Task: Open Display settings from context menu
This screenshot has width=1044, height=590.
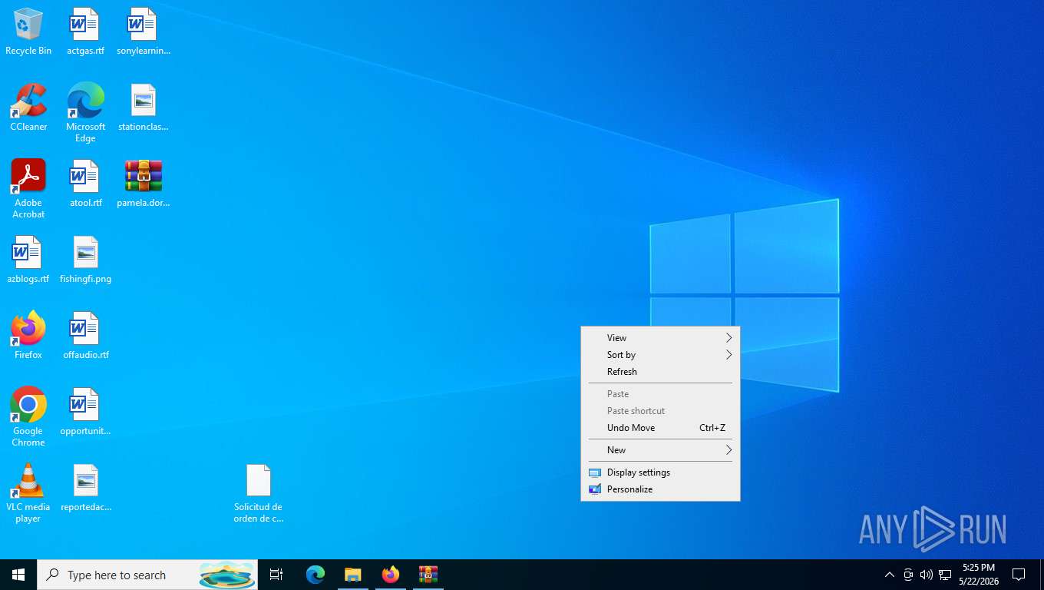Action: pos(660,472)
